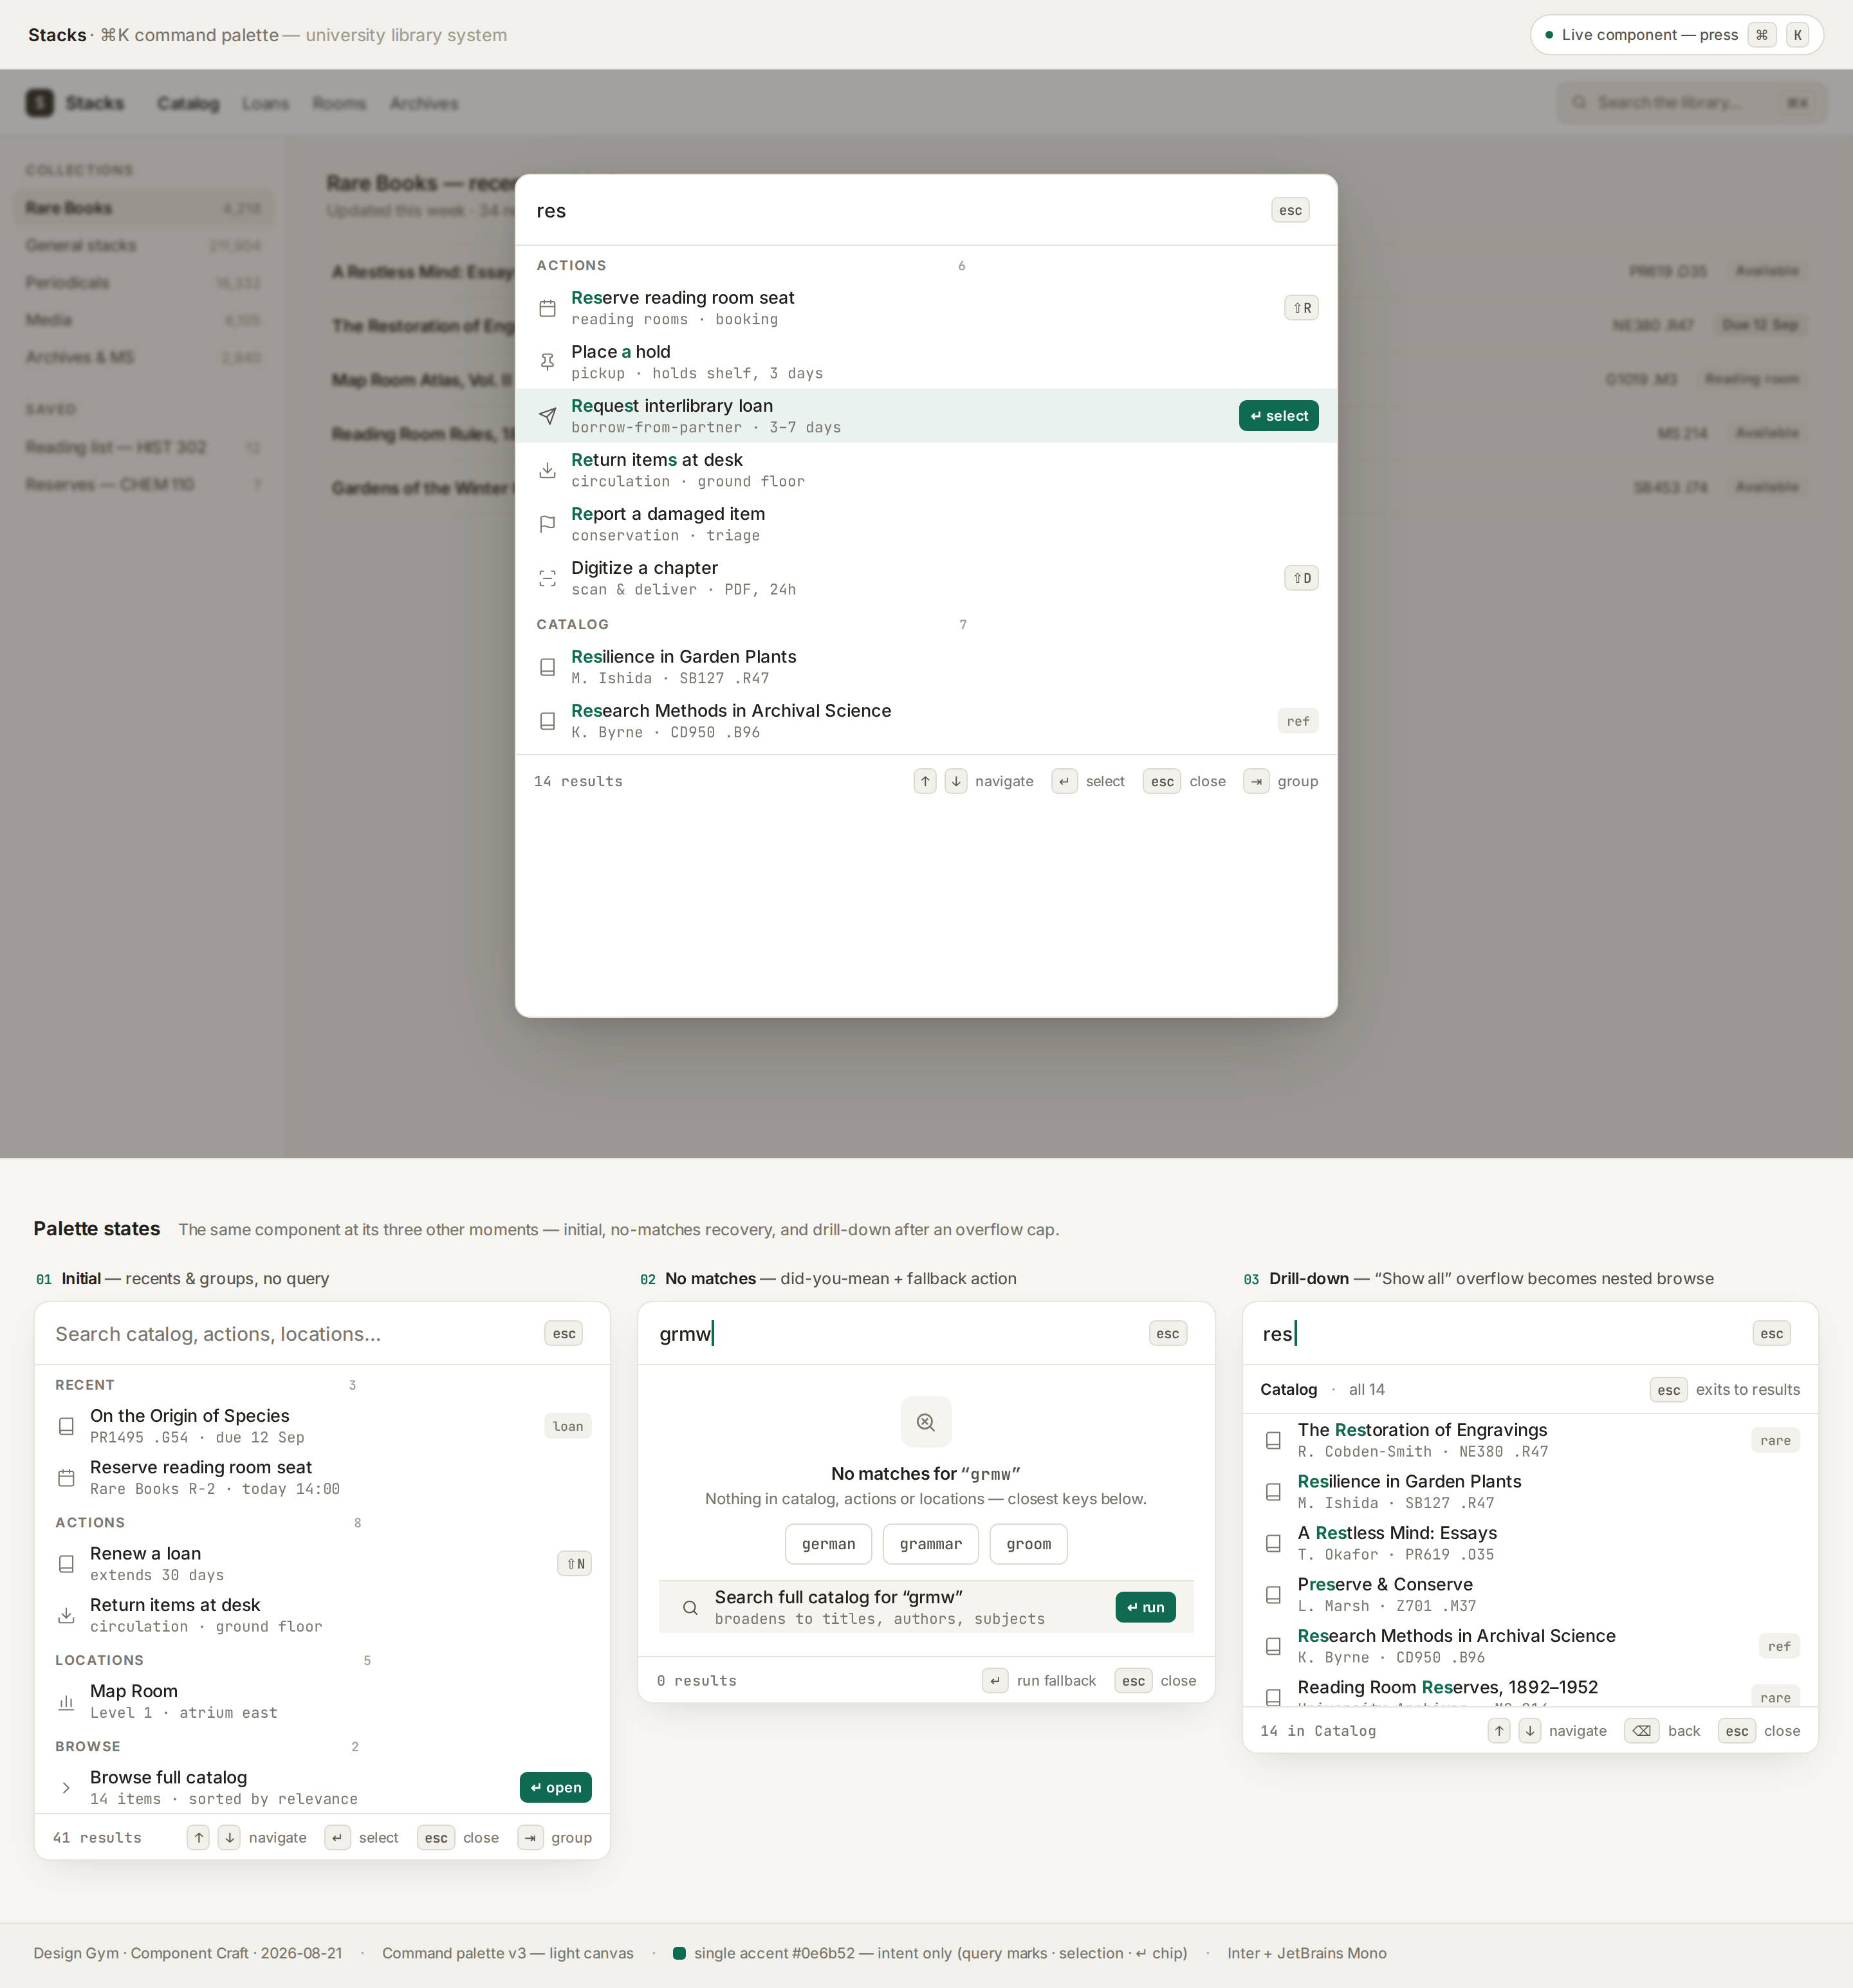Open the Archives tab in blurred nav
The image size is (1853, 1988).
pyautogui.click(x=424, y=103)
